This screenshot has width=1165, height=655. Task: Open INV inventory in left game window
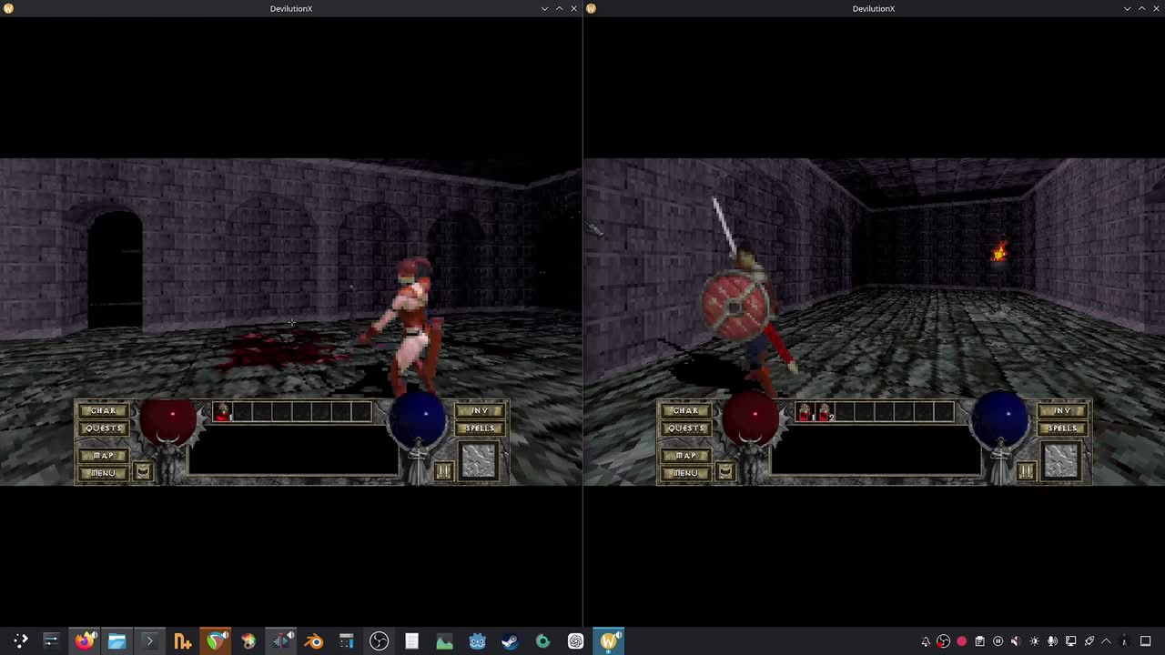click(x=480, y=411)
